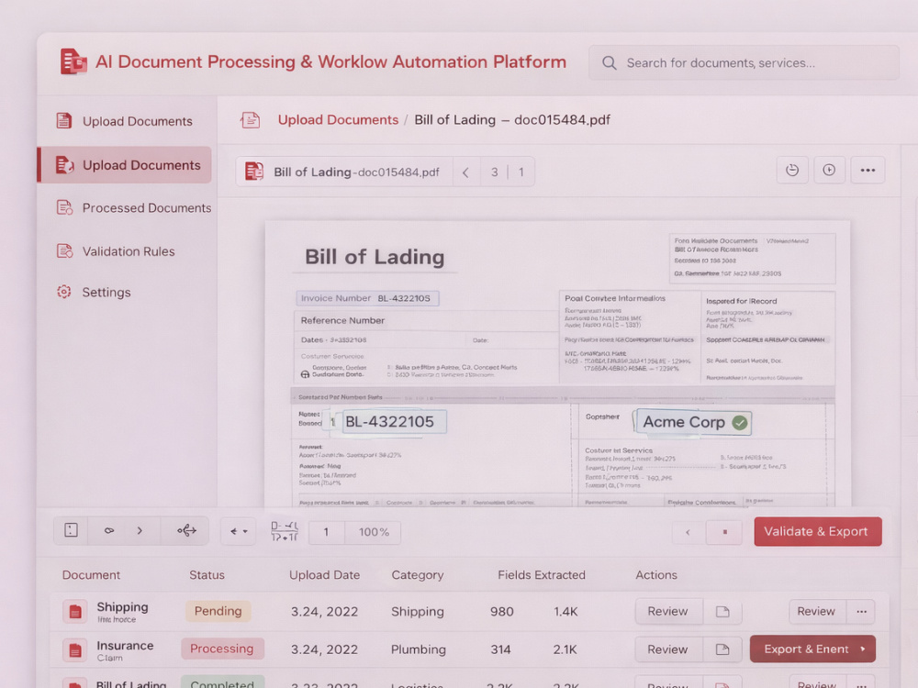918x688 pixels.
Task: Click the workflow branch icon in bottom toolbar
Action: click(186, 530)
